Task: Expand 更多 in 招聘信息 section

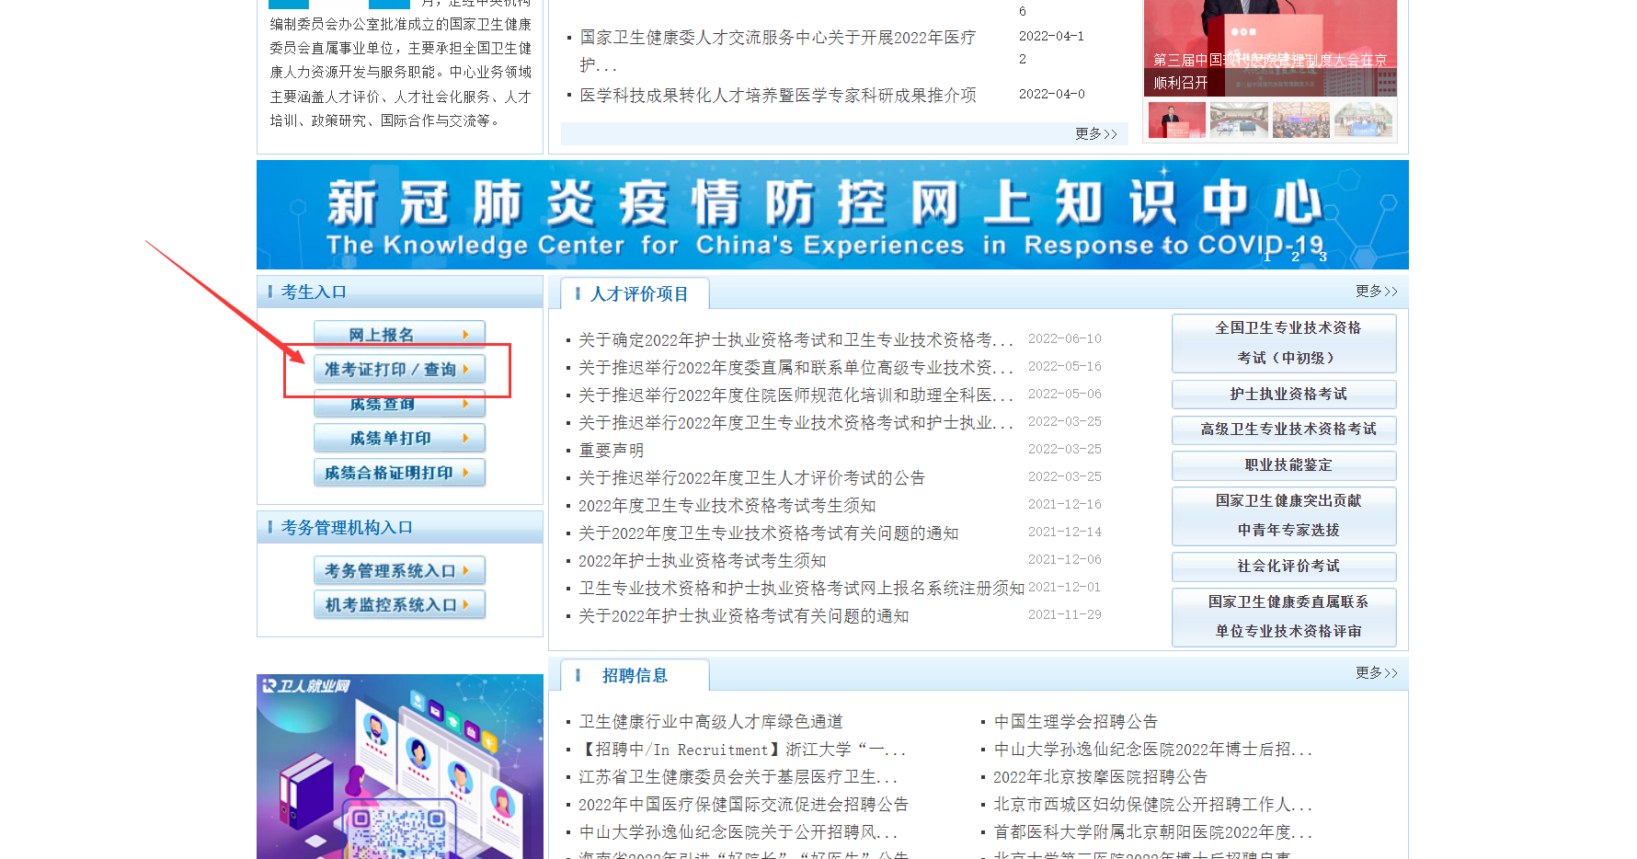Action: pos(1376,673)
